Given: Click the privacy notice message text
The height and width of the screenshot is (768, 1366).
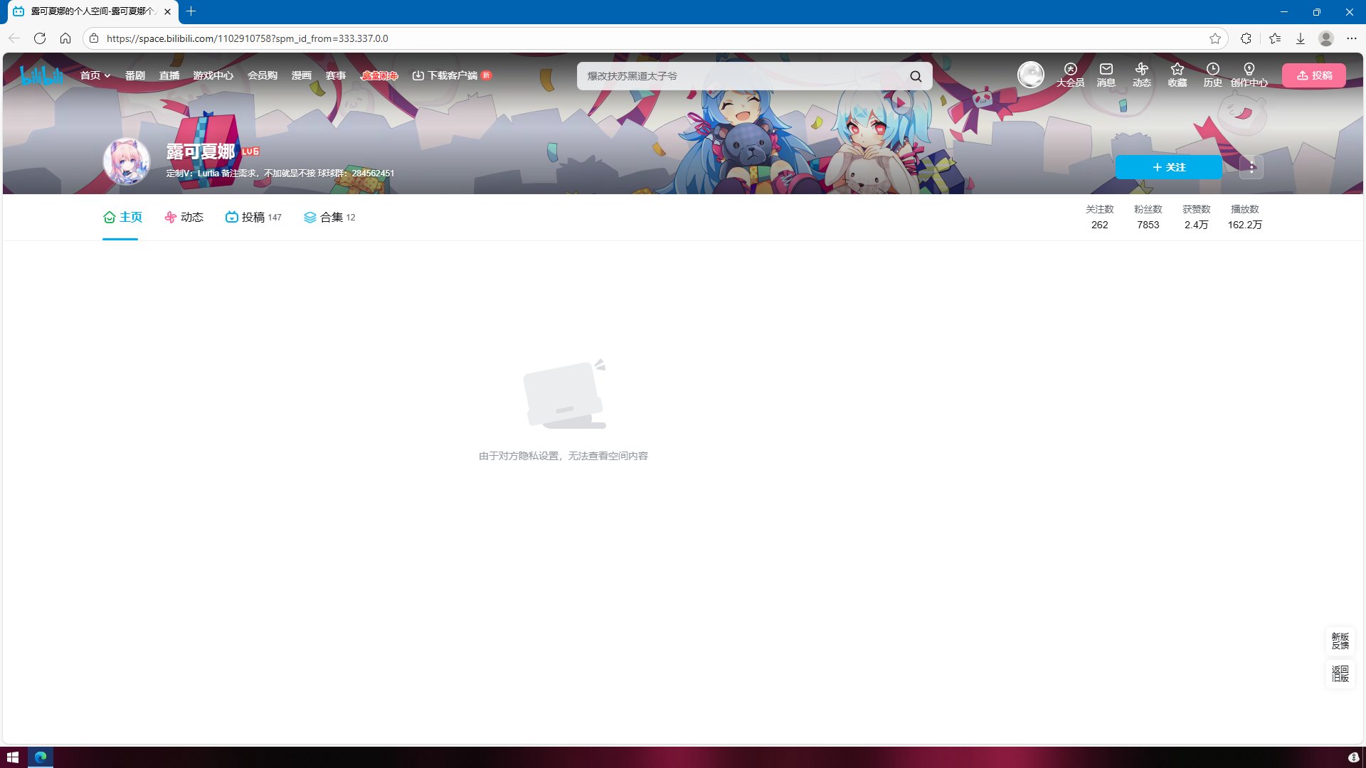Looking at the screenshot, I should (563, 456).
